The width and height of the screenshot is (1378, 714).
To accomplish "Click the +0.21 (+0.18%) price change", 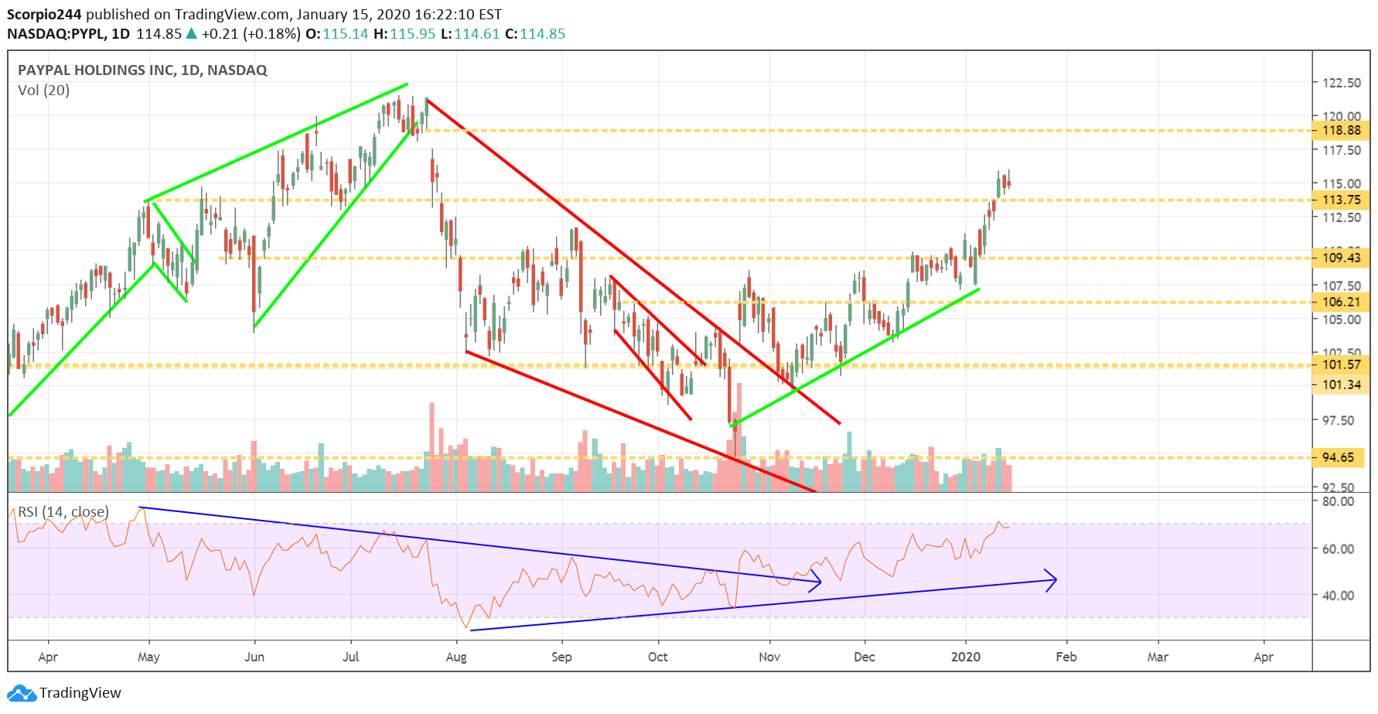I will [x=251, y=34].
